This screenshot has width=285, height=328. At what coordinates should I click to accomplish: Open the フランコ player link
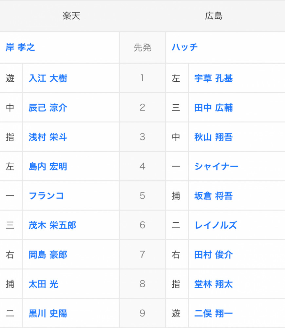[46, 196]
